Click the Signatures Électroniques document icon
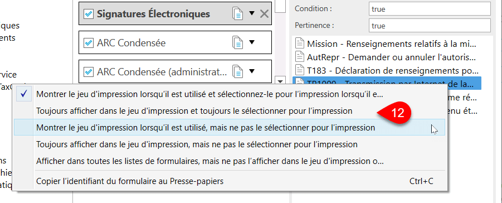Screen dimensions: 502x203 point(237,14)
